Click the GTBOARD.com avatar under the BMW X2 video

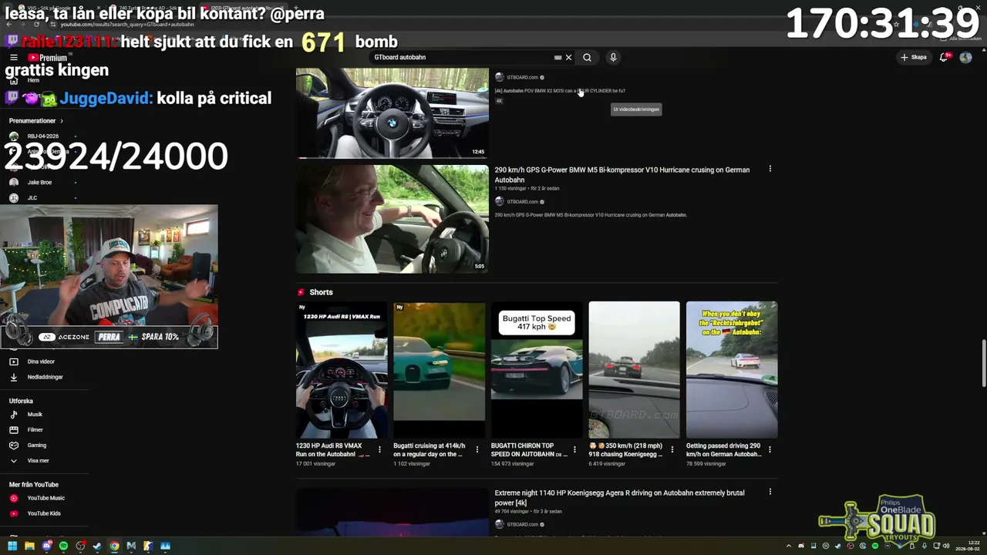(499, 77)
